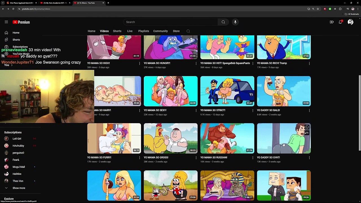Open options menu for YO MAMA SO GROSS
Screen dimensions: 361x203
coord(196,158)
